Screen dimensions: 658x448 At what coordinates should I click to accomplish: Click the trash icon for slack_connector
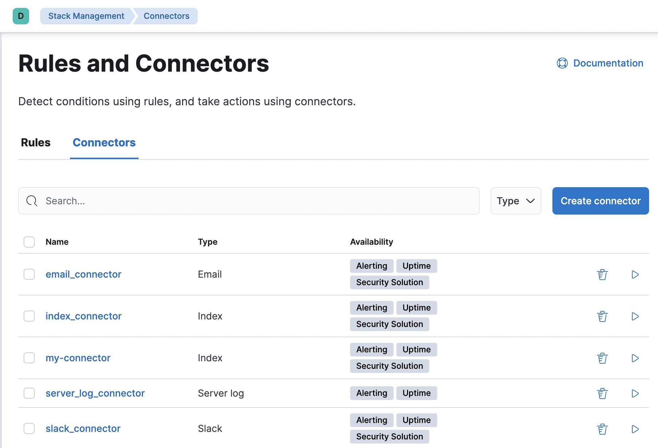coord(602,429)
